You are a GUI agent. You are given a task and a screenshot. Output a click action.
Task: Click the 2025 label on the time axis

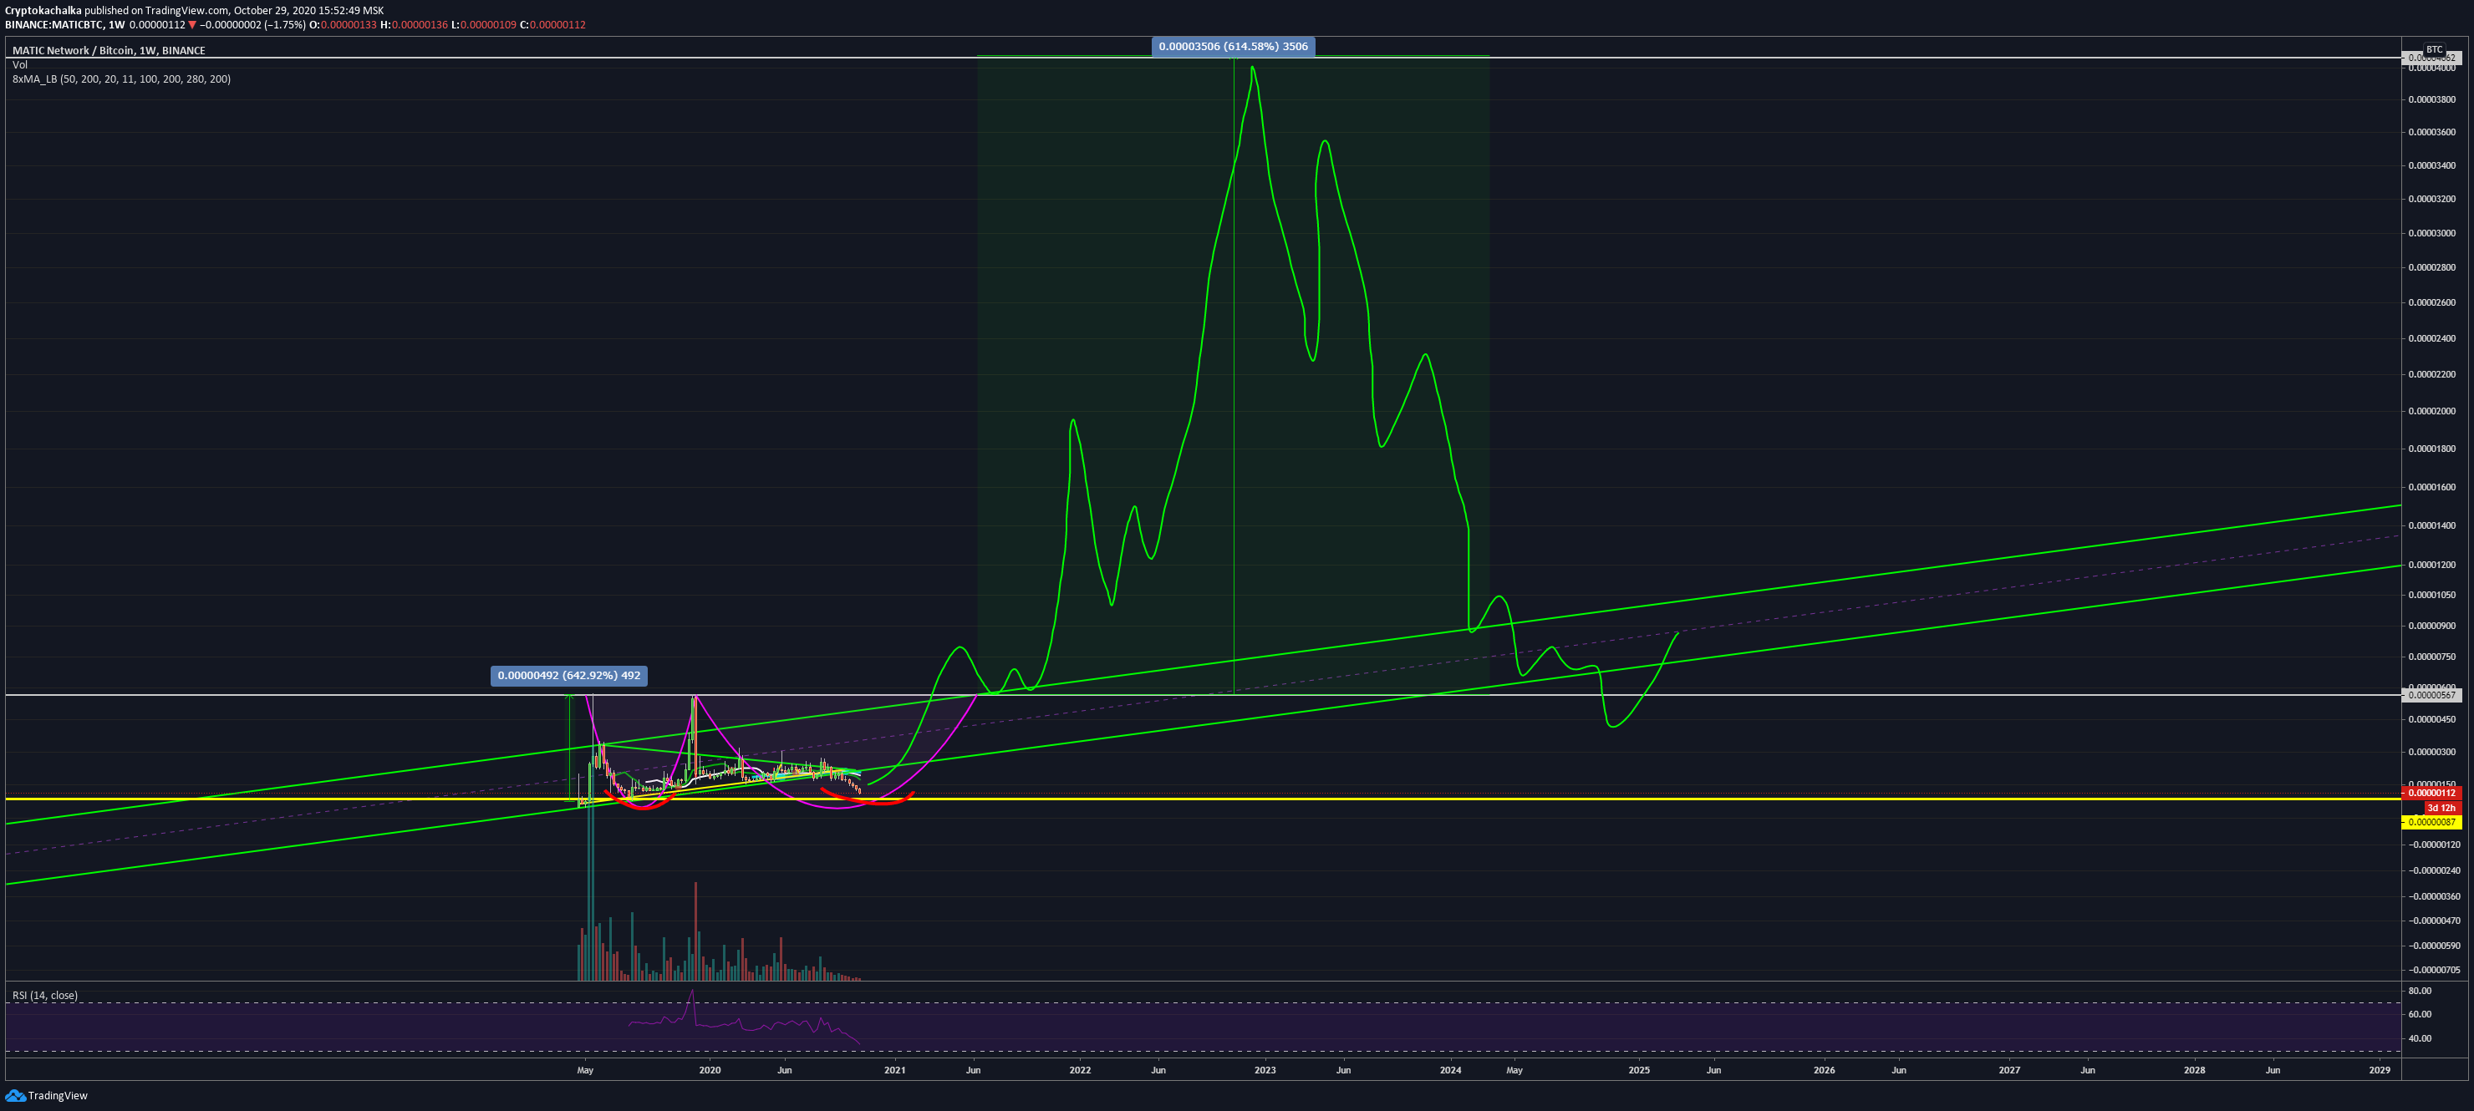(1638, 1070)
